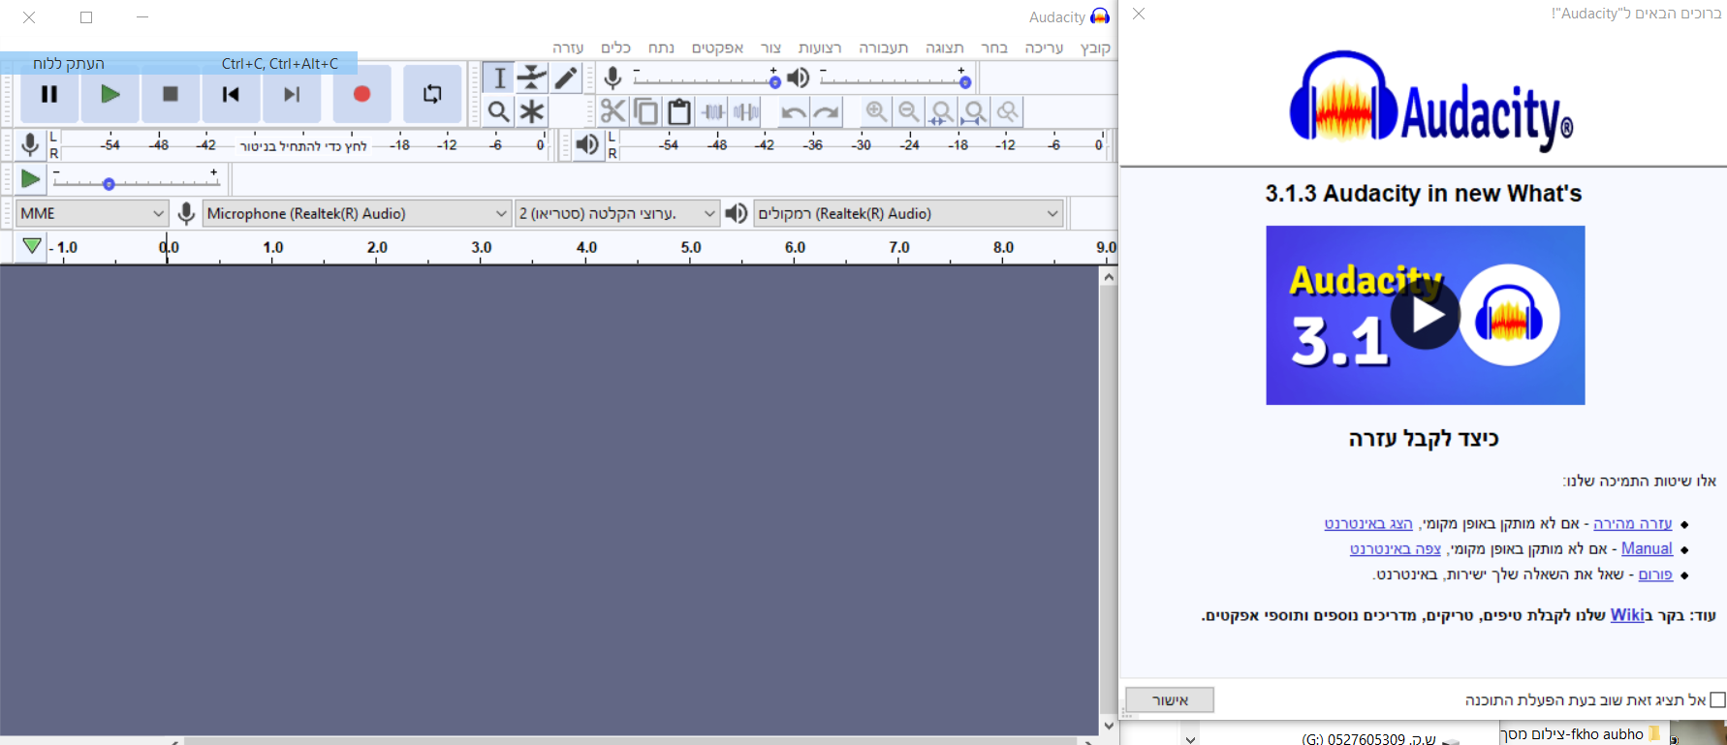Click the playback speed slider handle
The image size is (1727, 745).
[x=109, y=184]
